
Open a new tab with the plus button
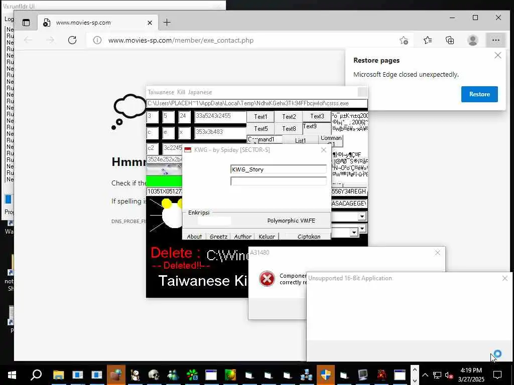(167, 23)
